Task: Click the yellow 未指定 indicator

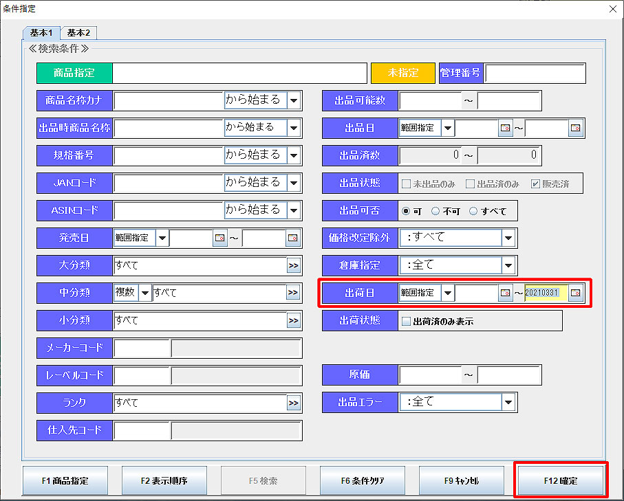Action: coord(403,73)
